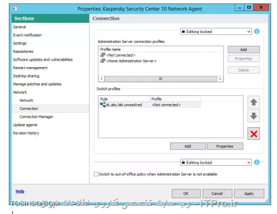Open the General section
Viewport: 277px width, 214px height.
click(x=19, y=27)
